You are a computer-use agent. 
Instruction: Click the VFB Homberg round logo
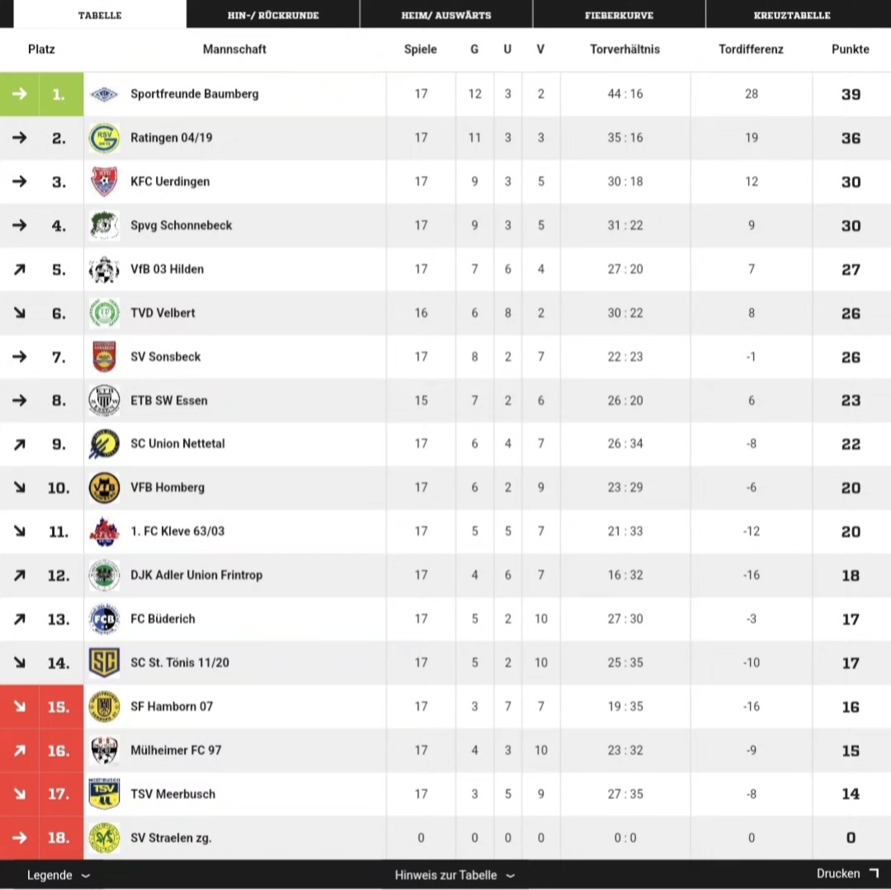point(104,487)
